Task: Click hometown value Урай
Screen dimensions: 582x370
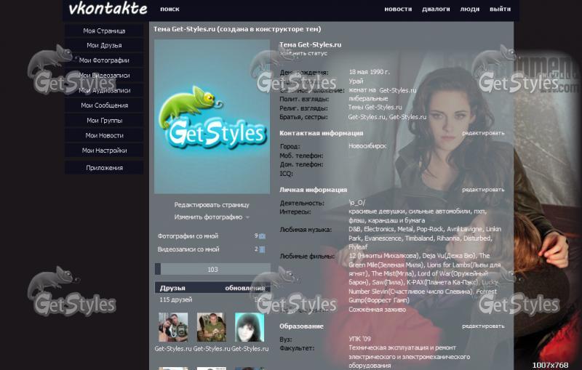Action: pos(356,81)
